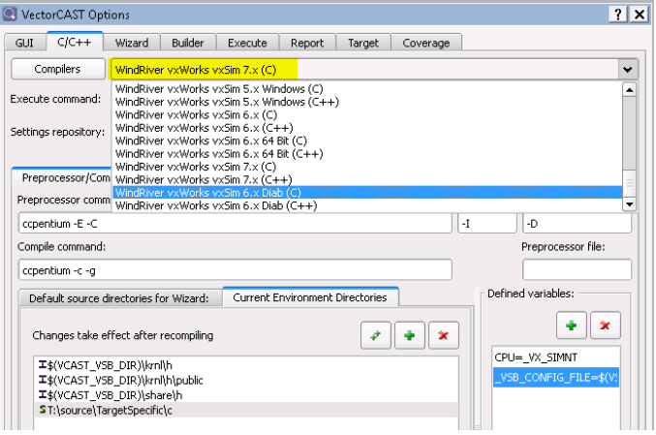The height and width of the screenshot is (435, 656).
Task: Open the Builder tab
Action: 188,43
